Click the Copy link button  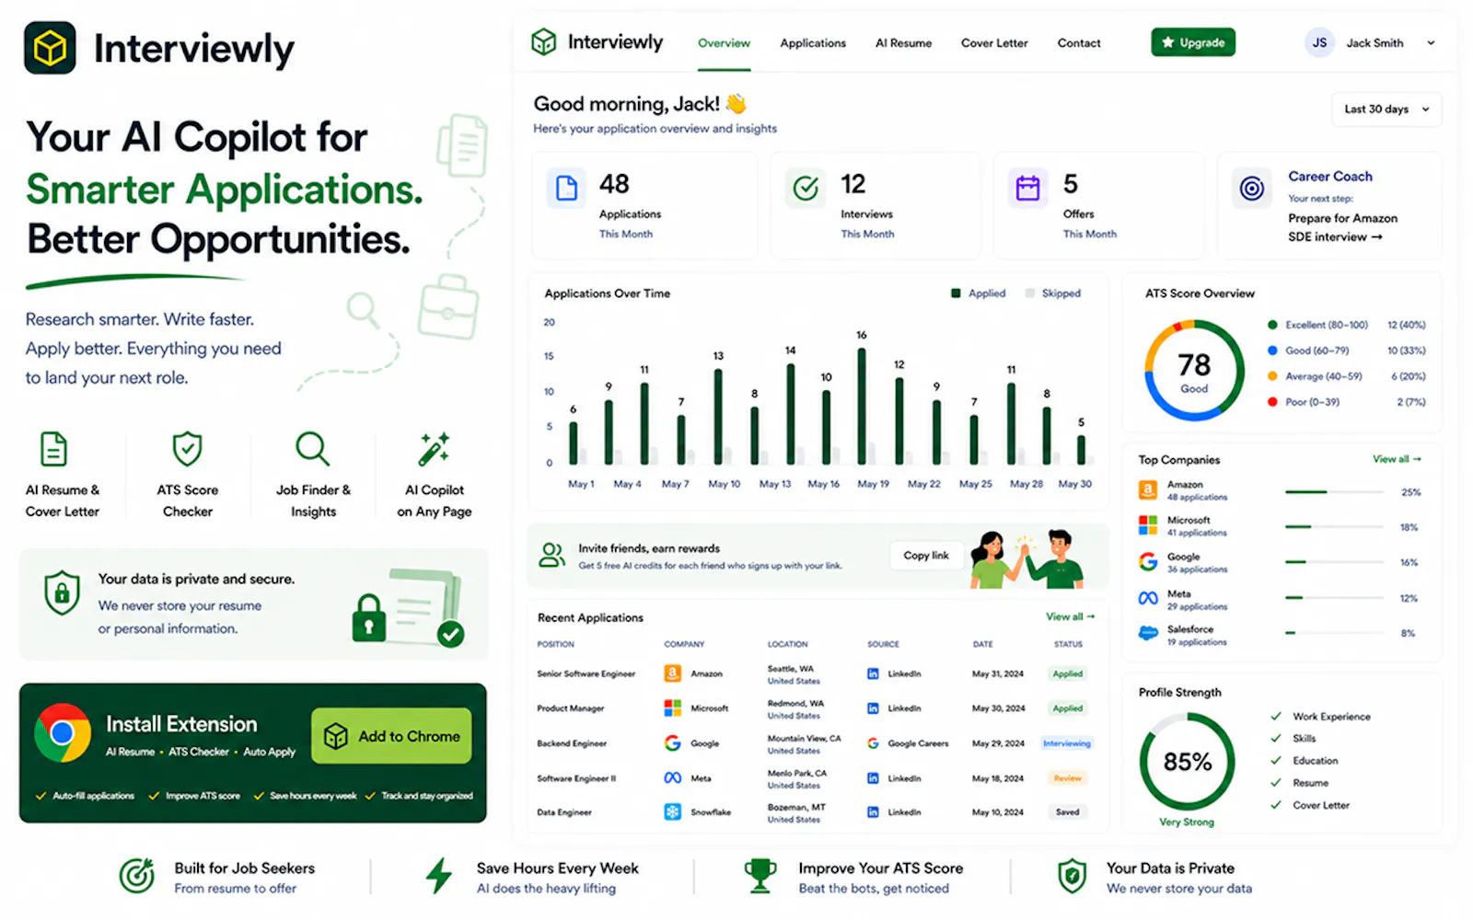pos(926,556)
